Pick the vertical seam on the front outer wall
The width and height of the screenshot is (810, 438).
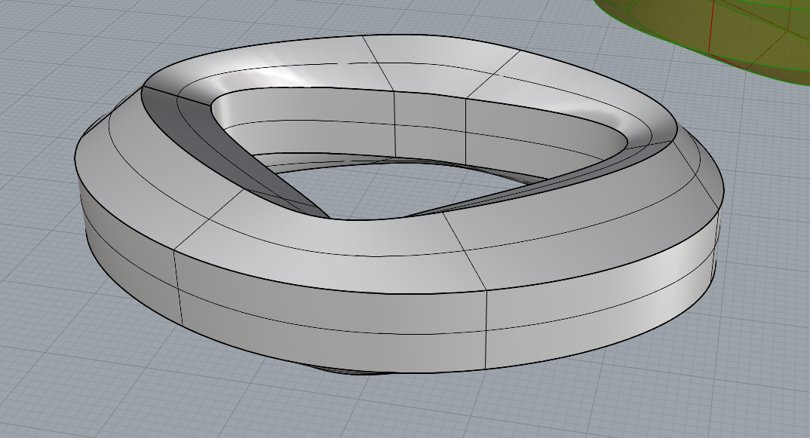[486, 329]
